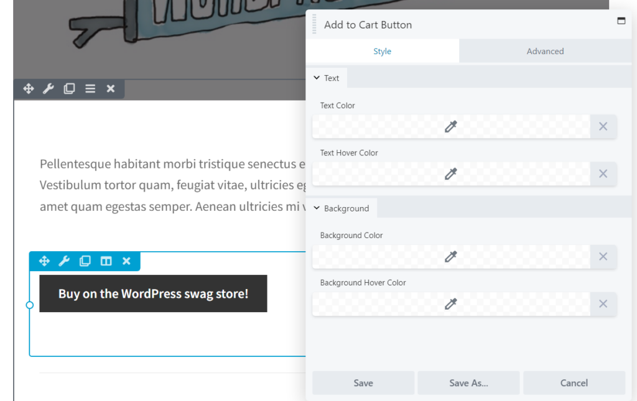Image resolution: width=637 pixels, height=401 pixels.
Task: Collapse the settings panel via the top-right icon
Action: (621, 21)
